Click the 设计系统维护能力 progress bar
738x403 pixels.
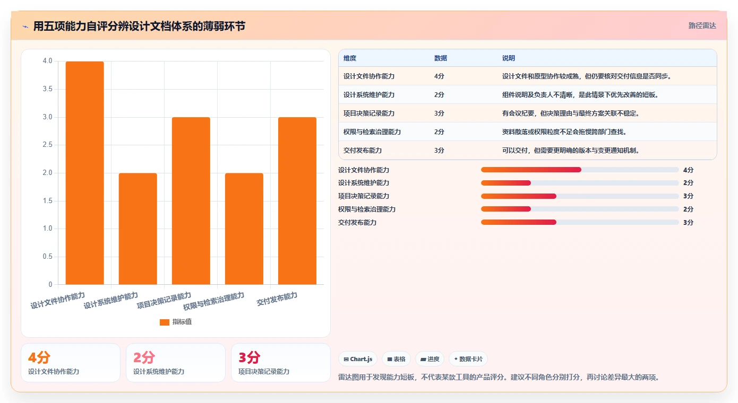tap(580, 183)
